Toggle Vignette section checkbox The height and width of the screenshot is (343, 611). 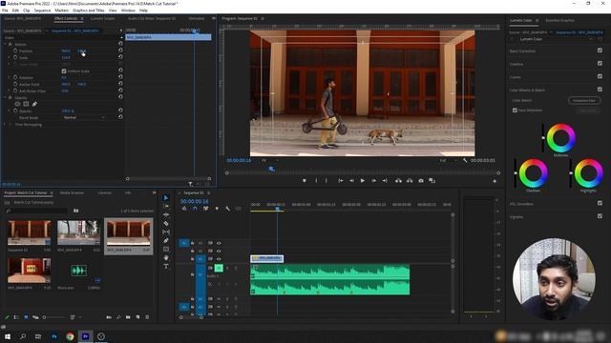click(600, 216)
